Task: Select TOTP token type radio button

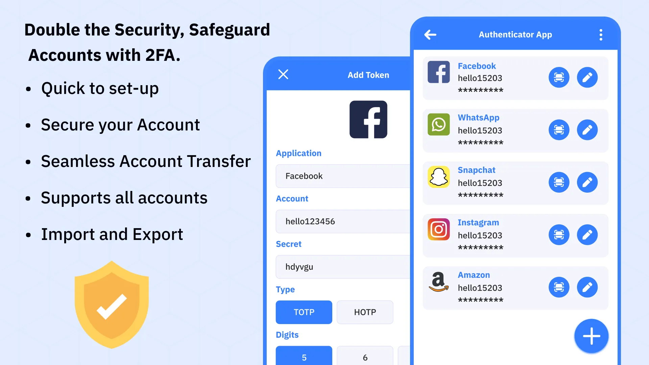Action: (304, 312)
